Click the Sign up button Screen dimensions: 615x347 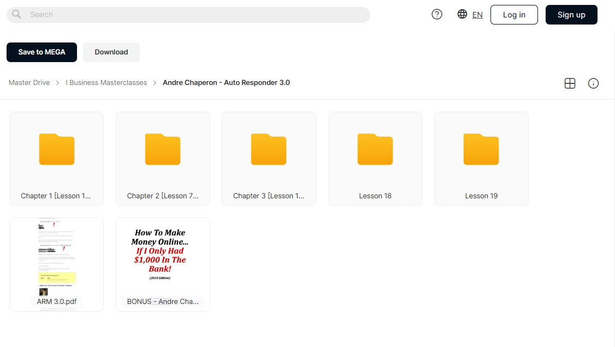[x=571, y=15]
